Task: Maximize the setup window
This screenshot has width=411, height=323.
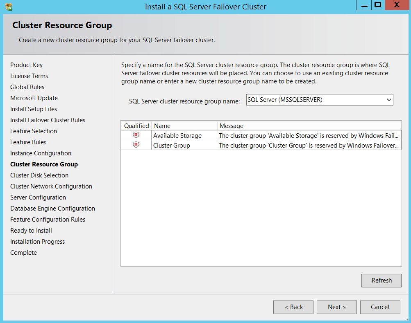Action: pyautogui.click(x=378, y=5)
